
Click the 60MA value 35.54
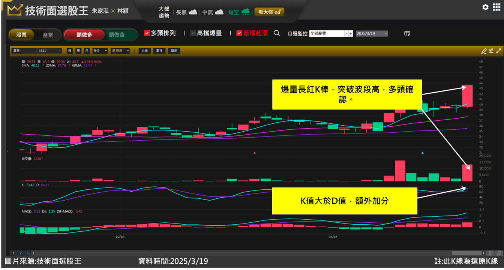point(87,65)
